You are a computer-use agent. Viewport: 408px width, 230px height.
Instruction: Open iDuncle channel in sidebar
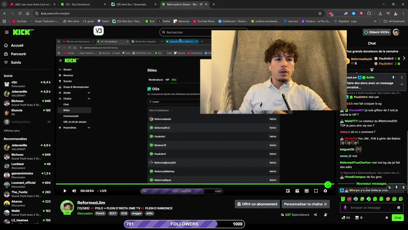coord(27,112)
